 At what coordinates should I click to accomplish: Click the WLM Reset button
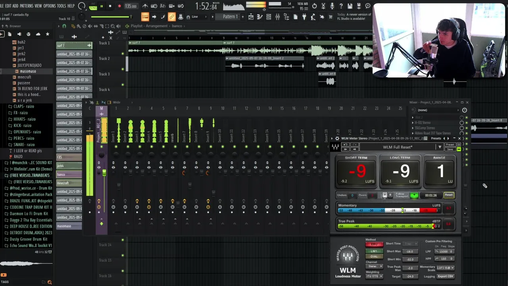tap(448, 195)
